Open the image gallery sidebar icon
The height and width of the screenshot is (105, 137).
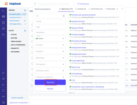(x=3, y=34)
